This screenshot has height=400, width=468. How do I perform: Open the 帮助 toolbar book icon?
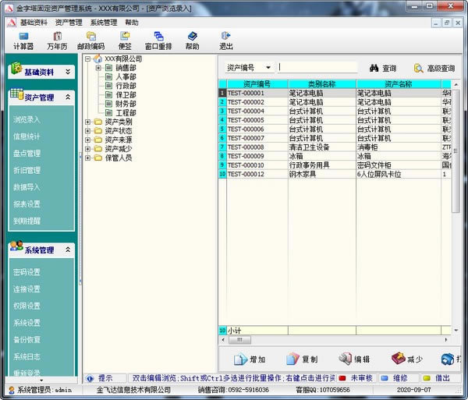pos(192,40)
